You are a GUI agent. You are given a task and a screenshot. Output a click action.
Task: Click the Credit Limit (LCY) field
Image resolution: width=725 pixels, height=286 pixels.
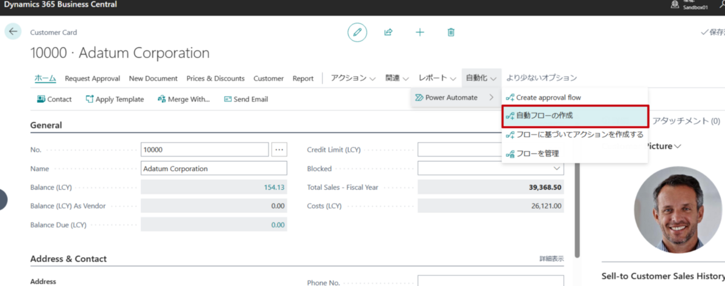coord(491,149)
